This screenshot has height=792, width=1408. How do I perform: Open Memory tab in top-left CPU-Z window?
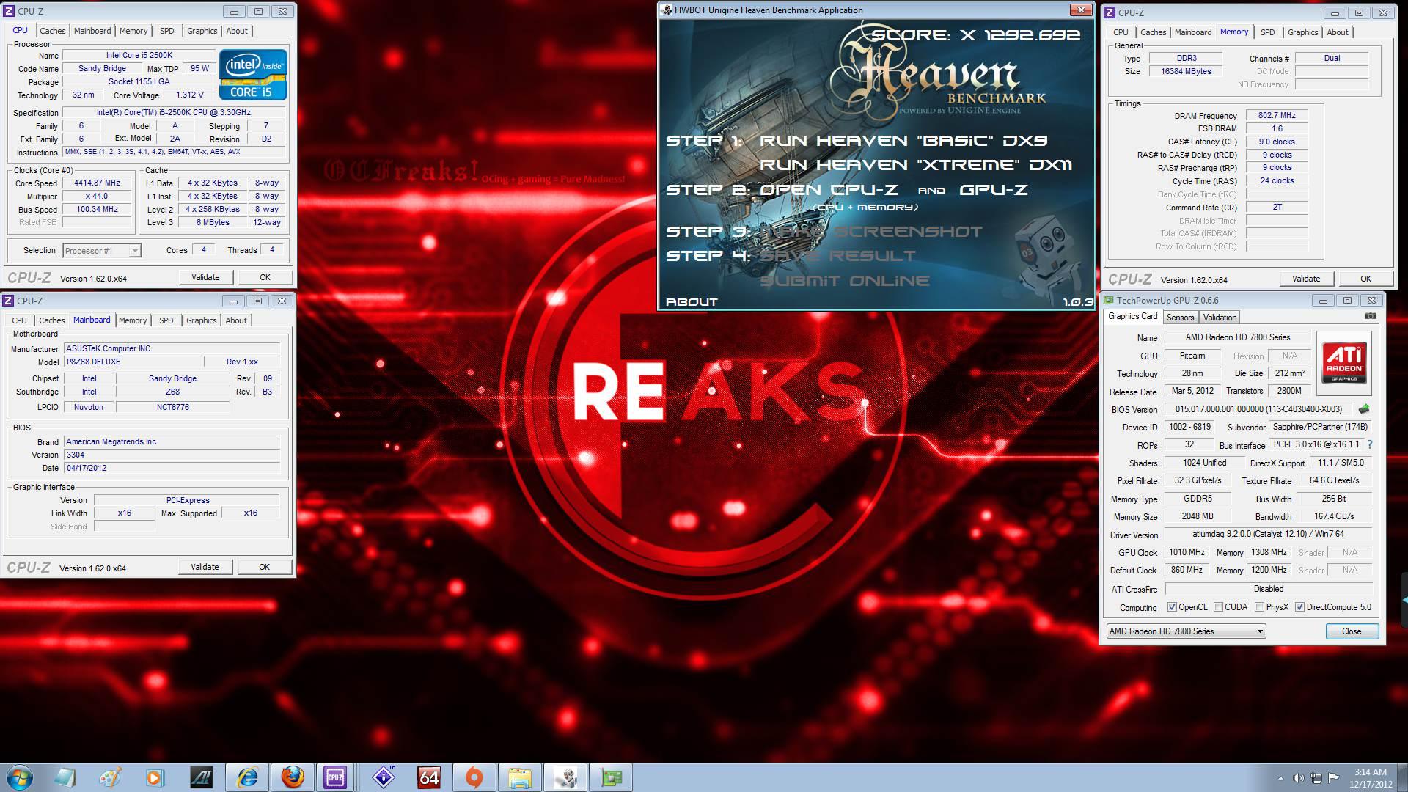133,31
